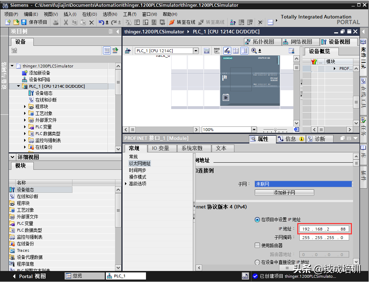Select the 在项目中设置 IP 地址 radio button

click(257, 220)
